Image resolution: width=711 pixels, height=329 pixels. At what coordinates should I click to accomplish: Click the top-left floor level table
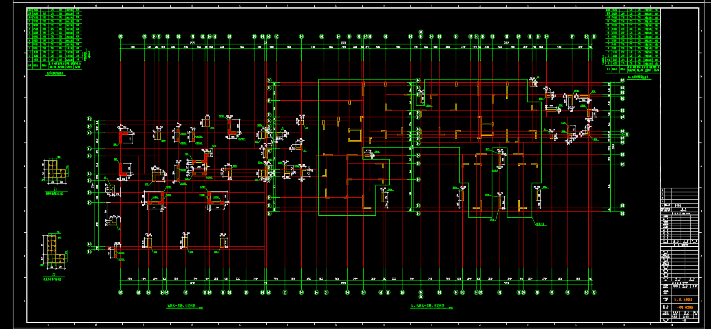coord(55,39)
